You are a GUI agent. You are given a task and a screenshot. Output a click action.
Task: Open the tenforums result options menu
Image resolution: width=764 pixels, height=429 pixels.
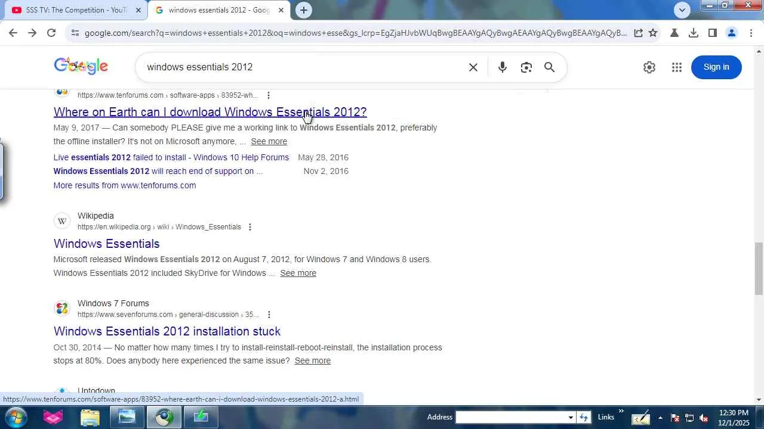[269, 95]
